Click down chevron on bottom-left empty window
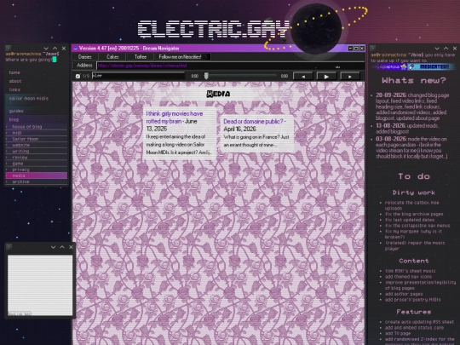This screenshot has width=460, height=345. pos(53,247)
